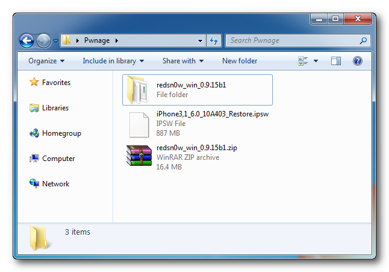Viewport: 389px width, 272px height.
Task: Select Network in navigation pane
Action: click(56, 184)
